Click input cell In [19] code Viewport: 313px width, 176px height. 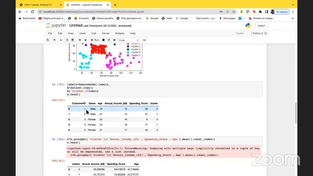pos(164,89)
